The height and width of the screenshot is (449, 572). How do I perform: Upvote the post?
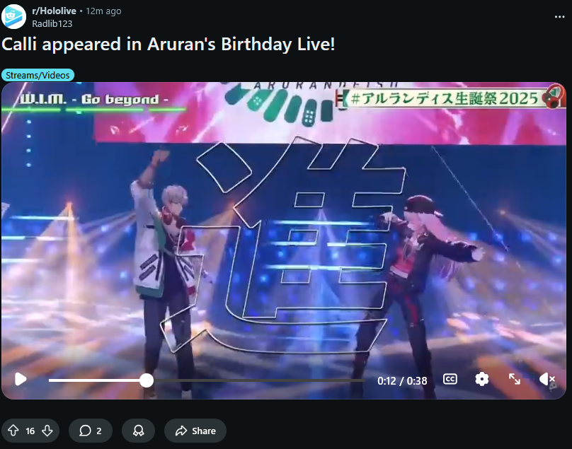(13, 431)
